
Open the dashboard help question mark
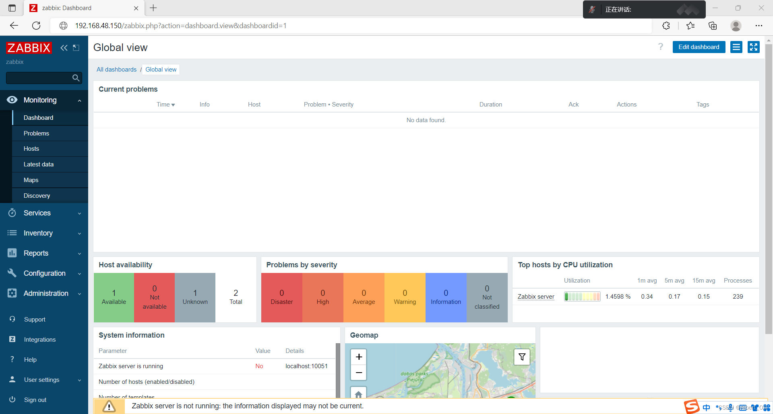661,47
